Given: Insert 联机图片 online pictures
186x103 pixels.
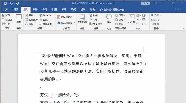Looking at the screenshot, I should pyautogui.click(x=31, y=20).
